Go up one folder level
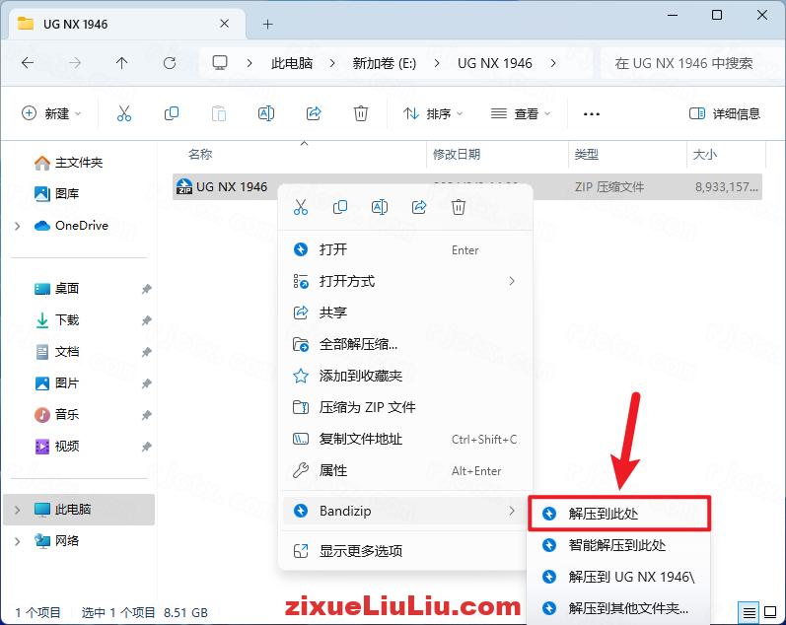 tap(122, 63)
